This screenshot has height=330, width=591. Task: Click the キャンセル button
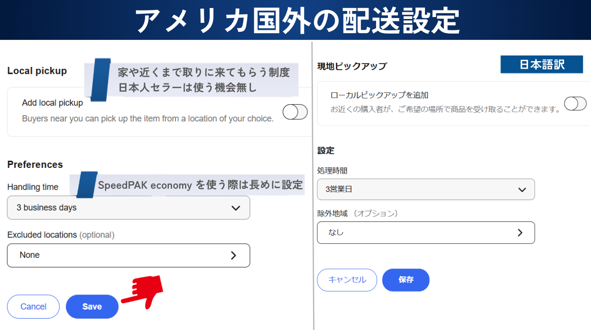point(347,280)
